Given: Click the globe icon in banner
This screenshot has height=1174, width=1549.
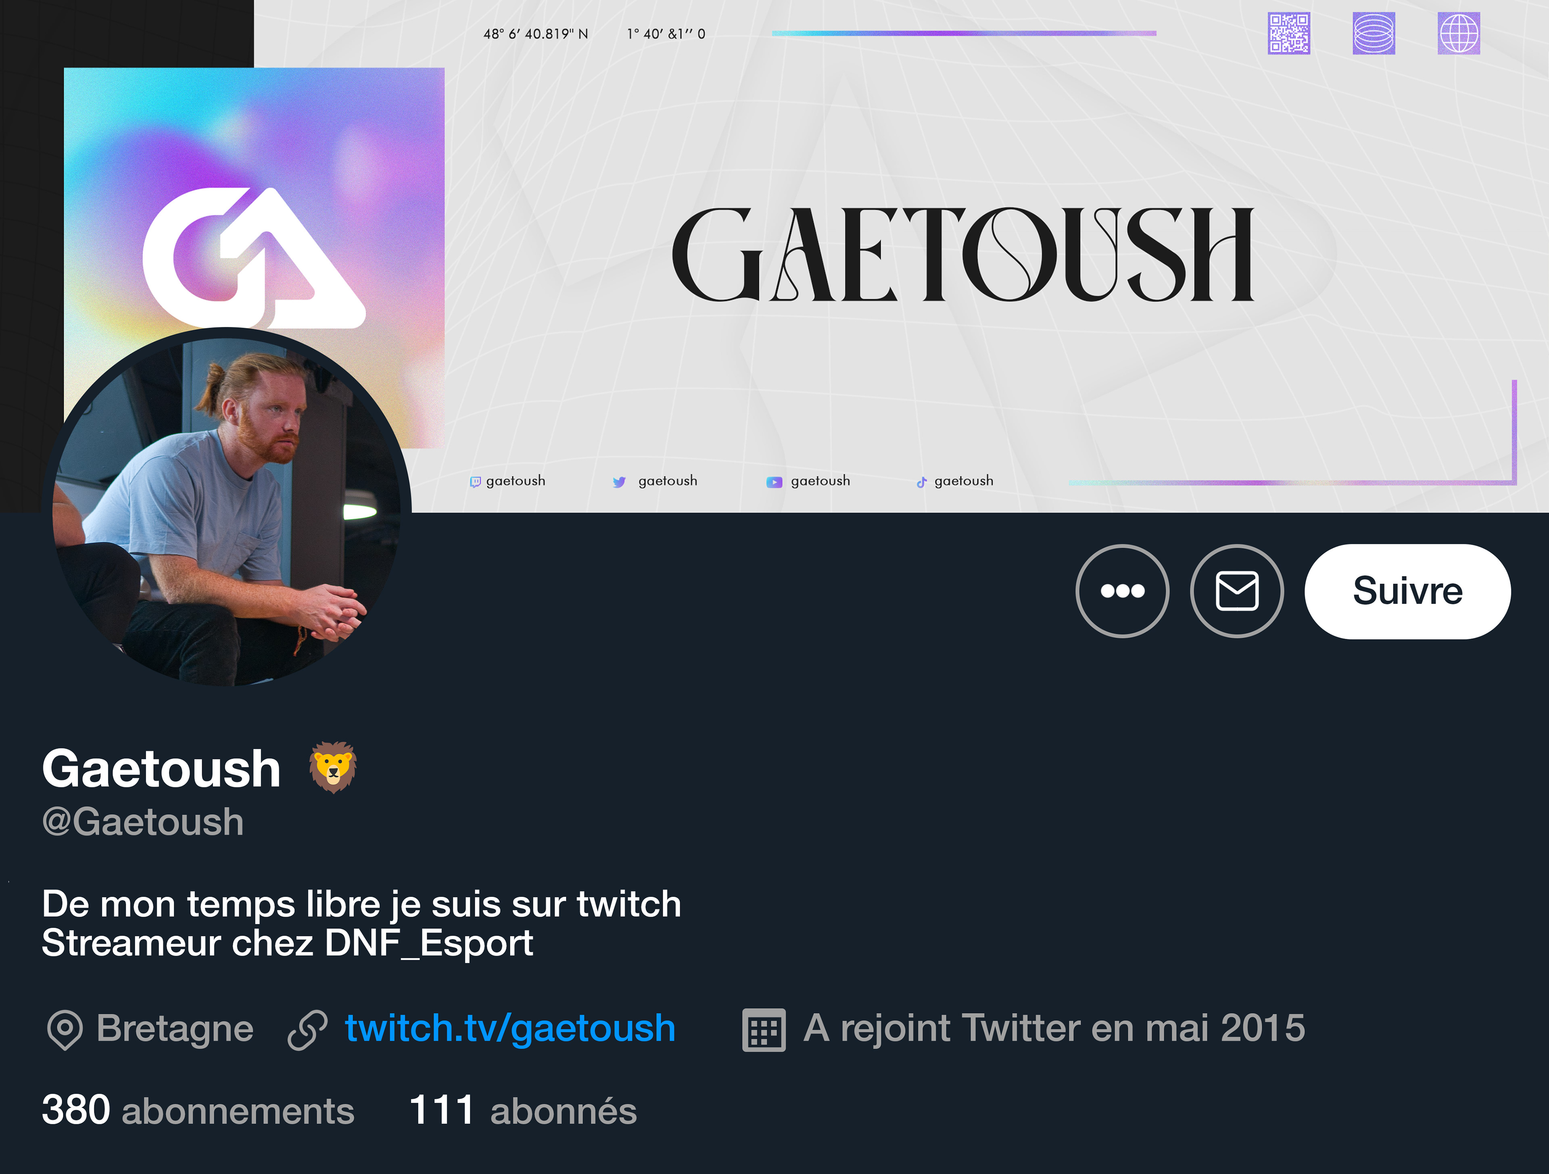Looking at the screenshot, I should point(1459,33).
